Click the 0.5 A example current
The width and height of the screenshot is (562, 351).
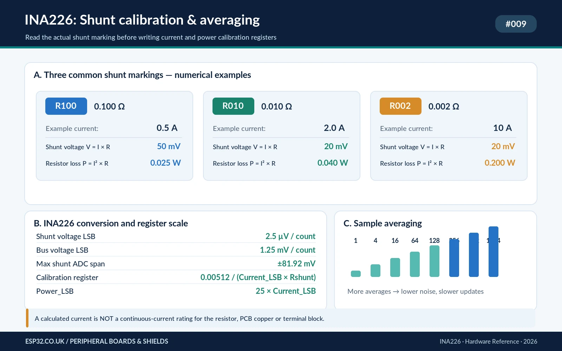[x=167, y=128]
